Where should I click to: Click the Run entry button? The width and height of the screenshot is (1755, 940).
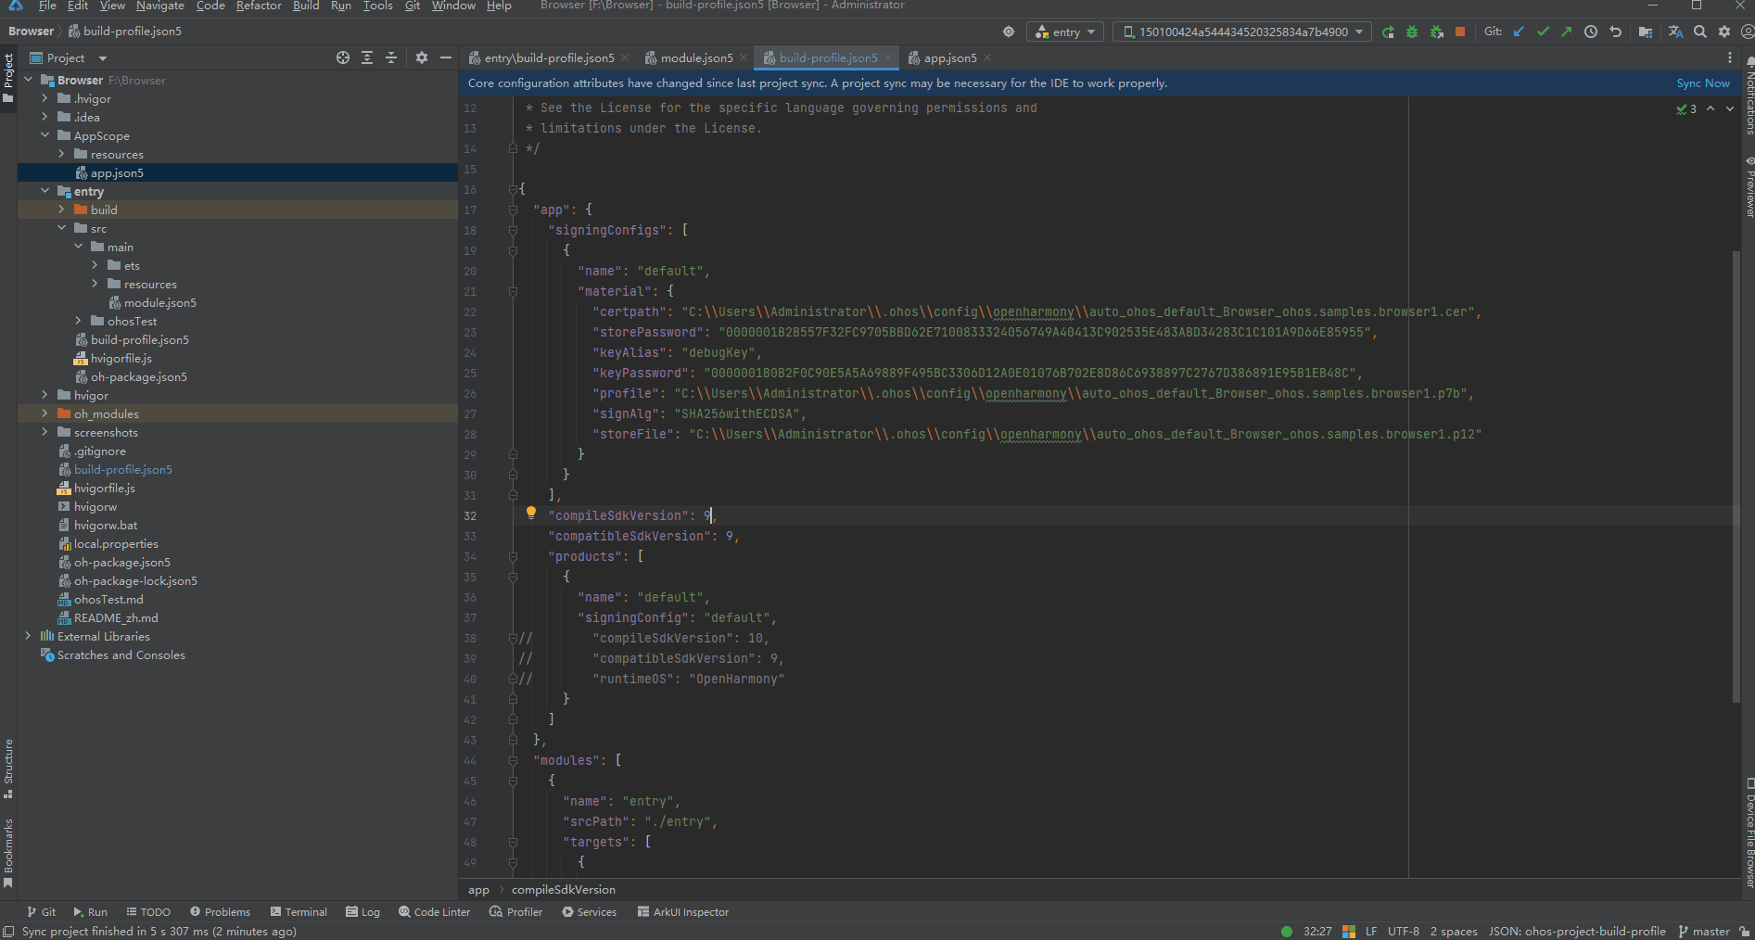1388,32
